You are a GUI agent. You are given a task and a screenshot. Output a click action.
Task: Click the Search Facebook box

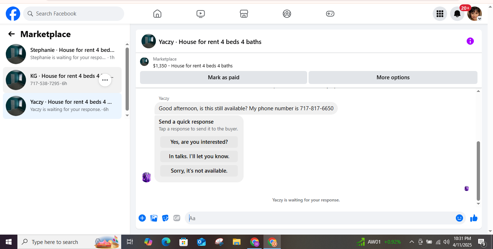[74, 14]
